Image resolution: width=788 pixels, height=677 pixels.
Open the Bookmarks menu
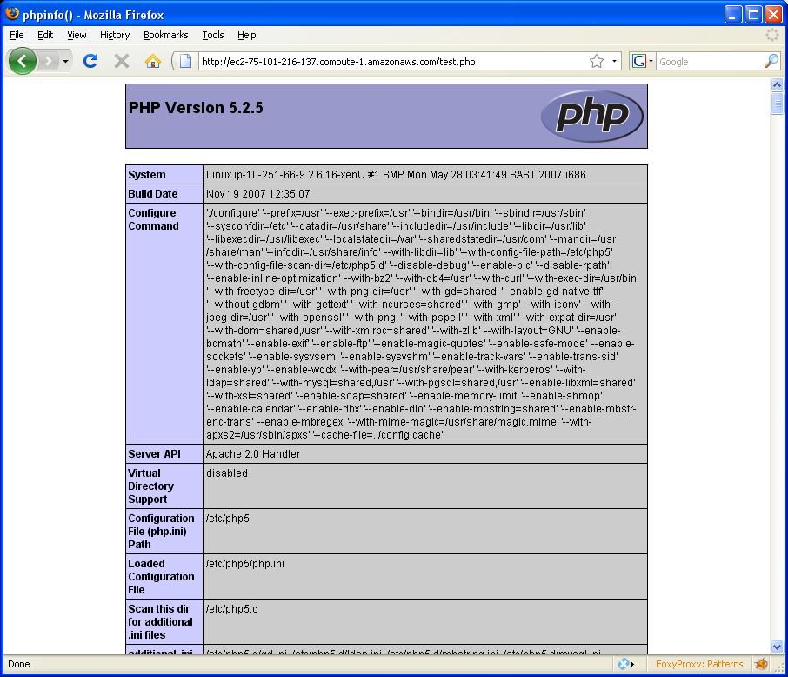coord(166,35)
